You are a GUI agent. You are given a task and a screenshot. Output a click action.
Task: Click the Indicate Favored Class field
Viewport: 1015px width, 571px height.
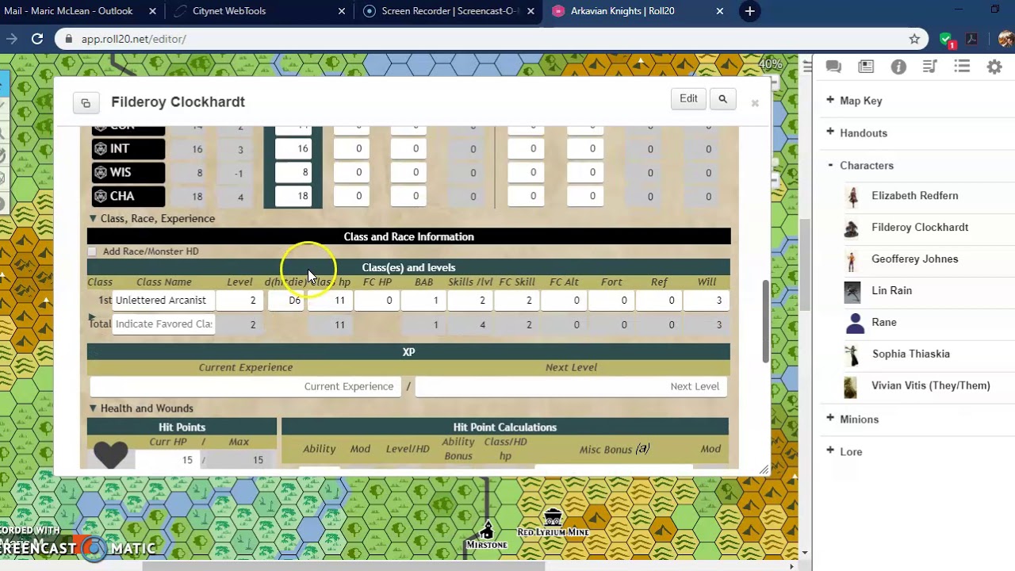pyautogui.click(x=163, y=324)
